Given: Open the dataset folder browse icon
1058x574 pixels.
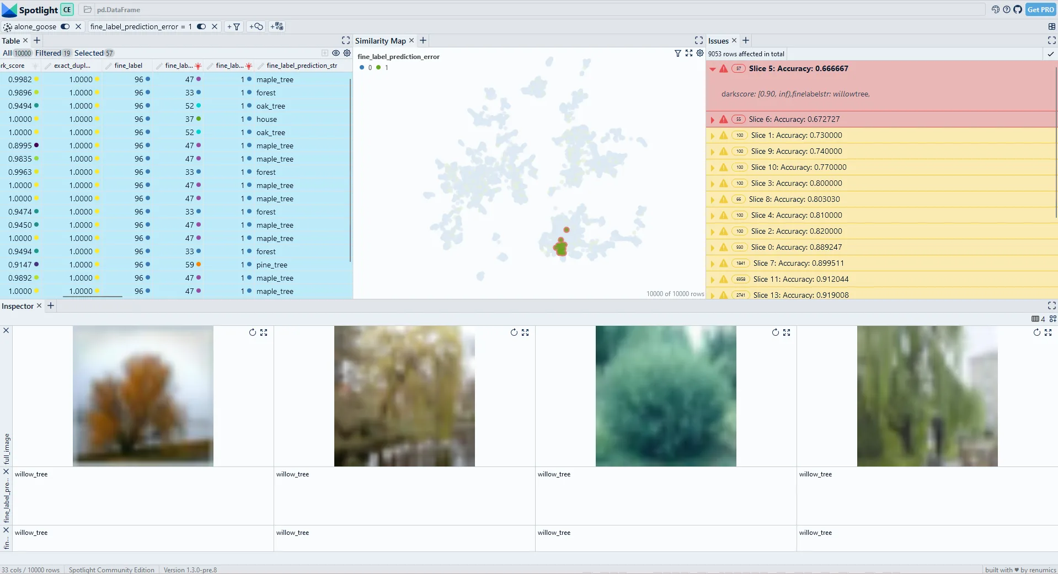Looking at the screenshot, I should pos(88,9).
